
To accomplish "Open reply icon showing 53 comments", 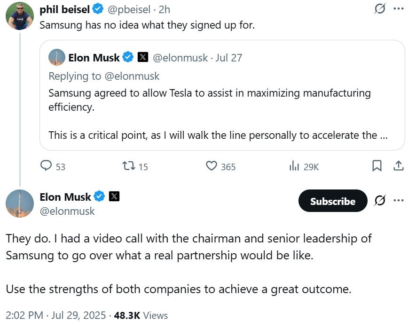I will pos(46,166).
